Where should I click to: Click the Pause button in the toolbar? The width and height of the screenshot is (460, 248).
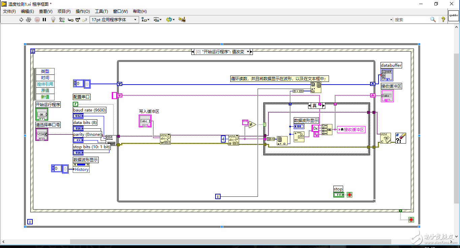point(44,20)
